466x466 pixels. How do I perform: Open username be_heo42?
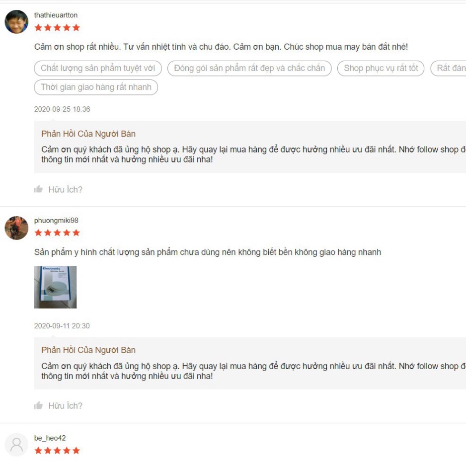(50, 438)
